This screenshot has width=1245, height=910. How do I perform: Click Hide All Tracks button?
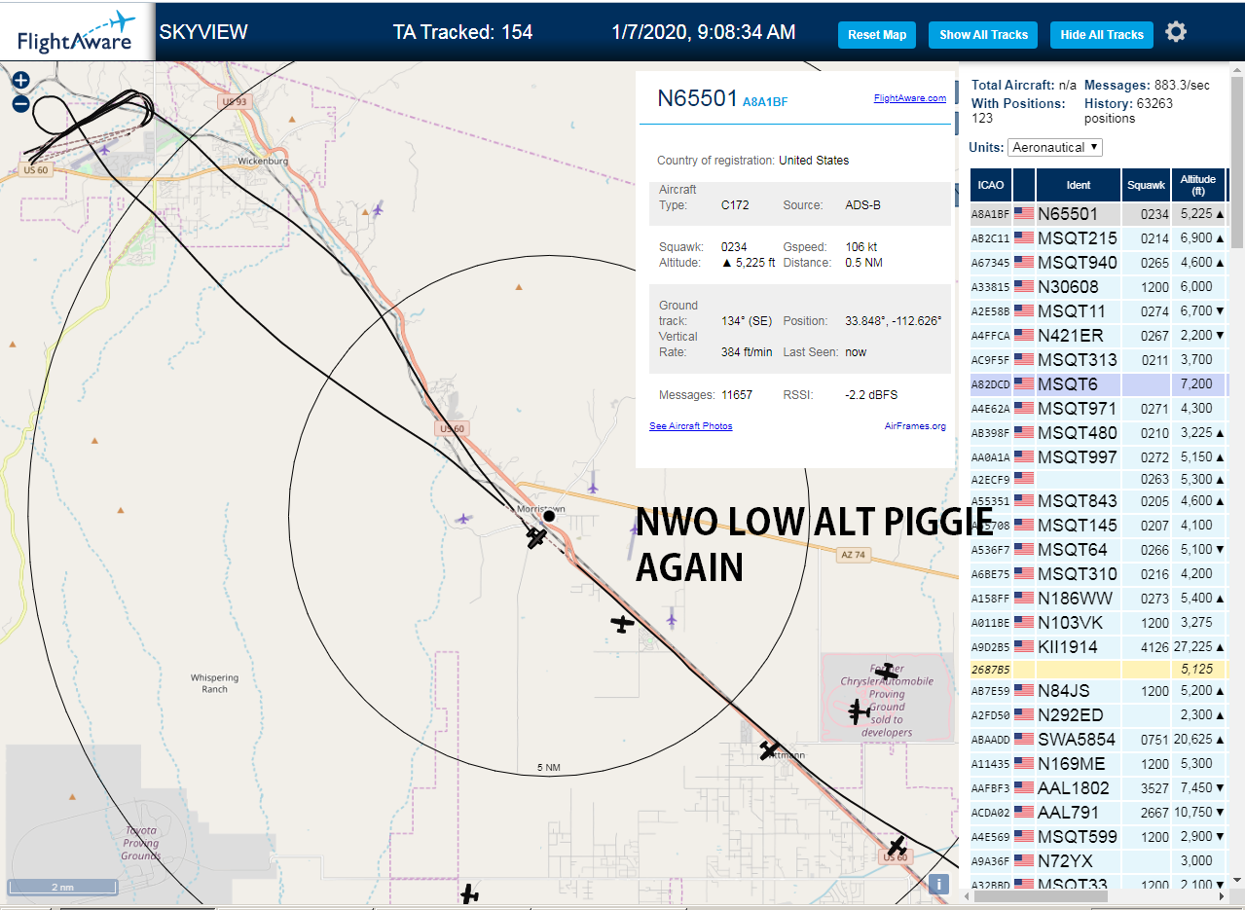(1102, 34)
